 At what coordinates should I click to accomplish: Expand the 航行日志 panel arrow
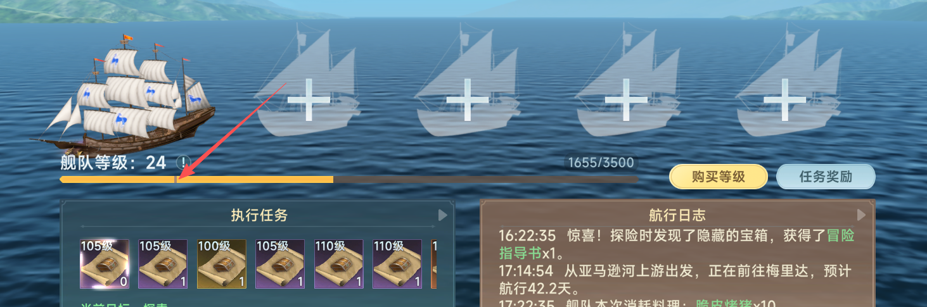861,215
